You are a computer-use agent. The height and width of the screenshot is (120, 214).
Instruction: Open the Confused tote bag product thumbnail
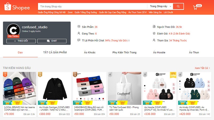click(x=125, y=88)
